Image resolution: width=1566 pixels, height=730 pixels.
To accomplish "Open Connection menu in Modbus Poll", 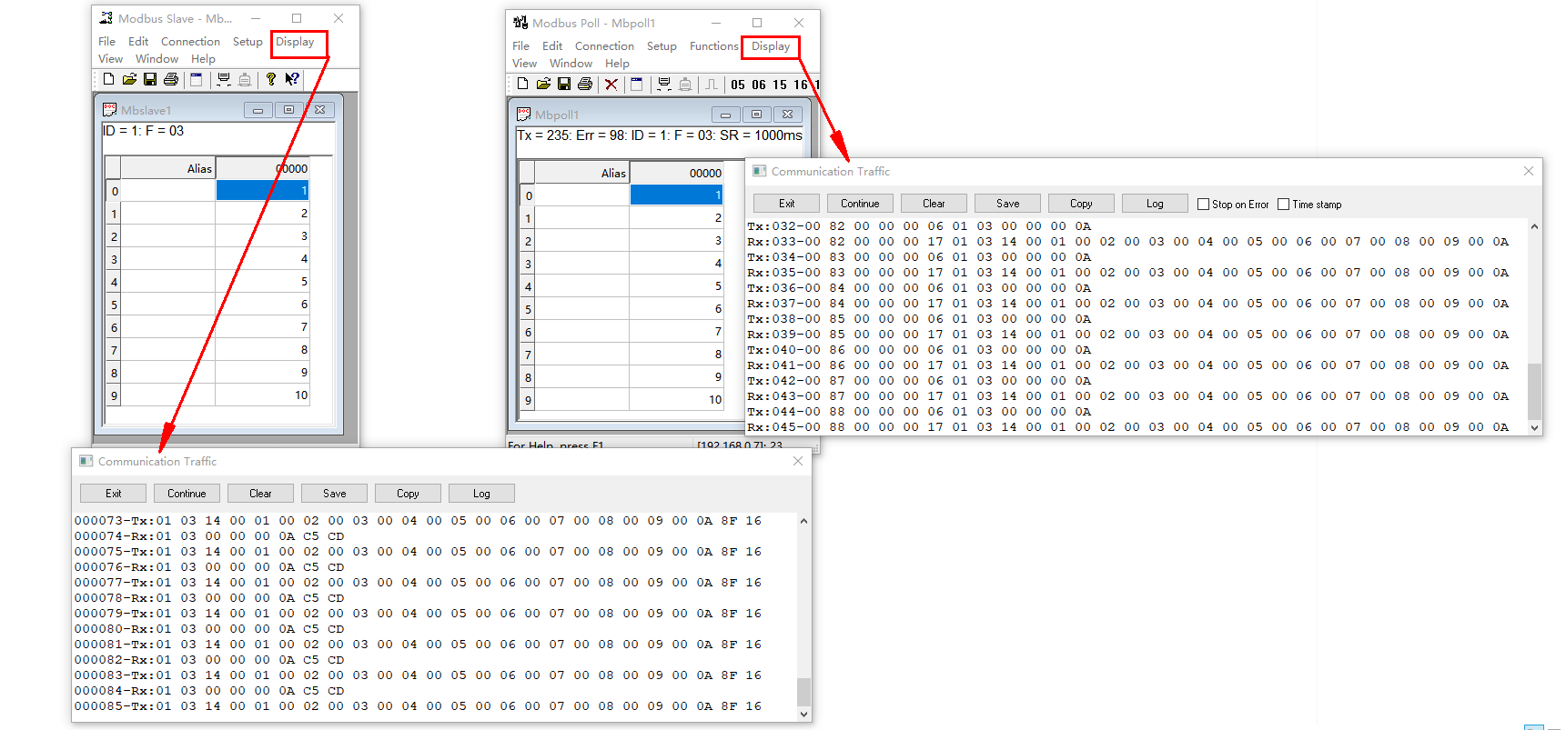I will tap(604, 46).
